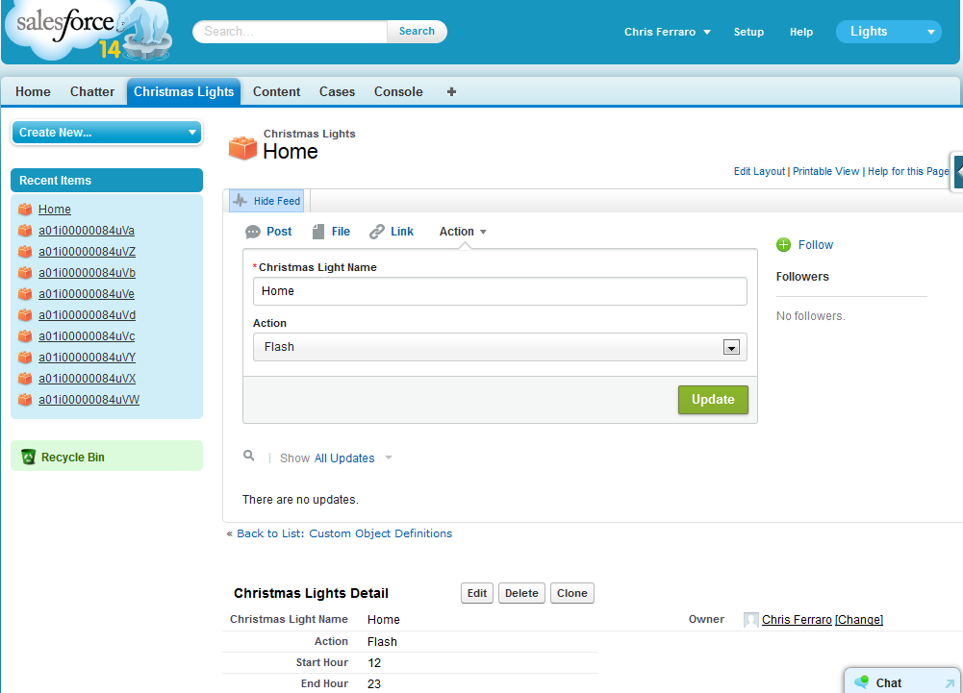The image size is (963, 693).
Task: Click the File attachment icon
Action: [317, 232]
